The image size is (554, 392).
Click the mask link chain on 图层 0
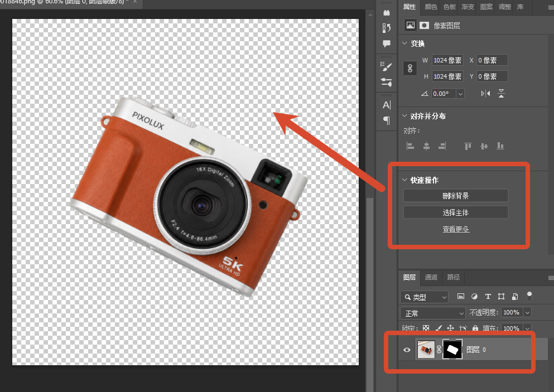[x=439, y=350]
